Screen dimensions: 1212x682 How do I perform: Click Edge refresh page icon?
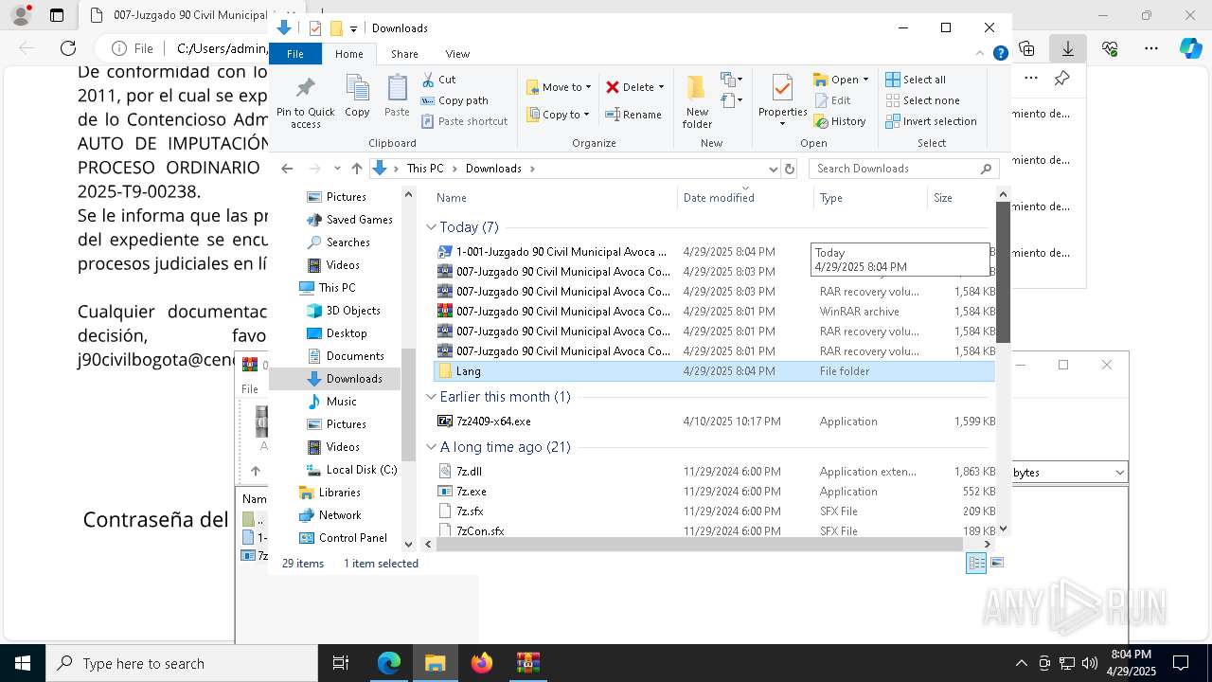(68, 48)
